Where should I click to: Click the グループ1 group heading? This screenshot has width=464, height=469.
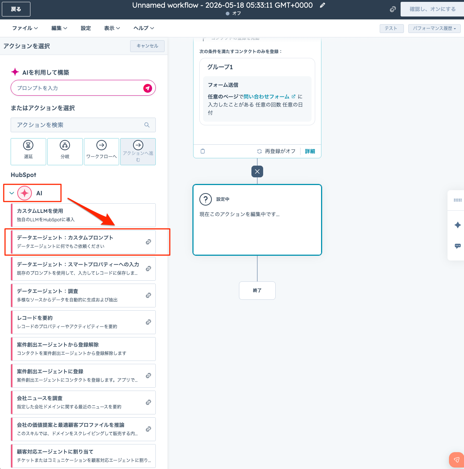point(220,67)
